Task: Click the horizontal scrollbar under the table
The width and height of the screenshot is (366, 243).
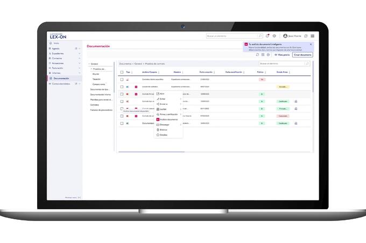Action: pyautogui.click(x=152, y=152)
